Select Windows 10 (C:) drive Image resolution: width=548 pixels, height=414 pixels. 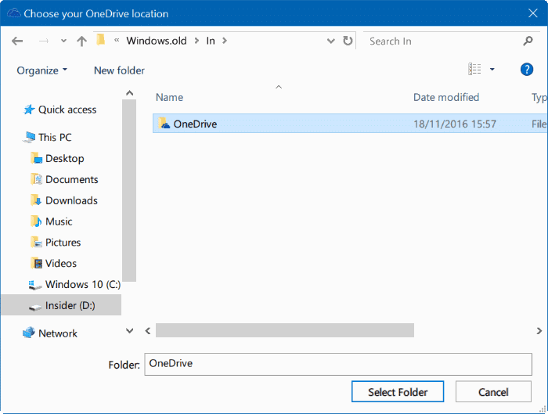click(83, 284)
